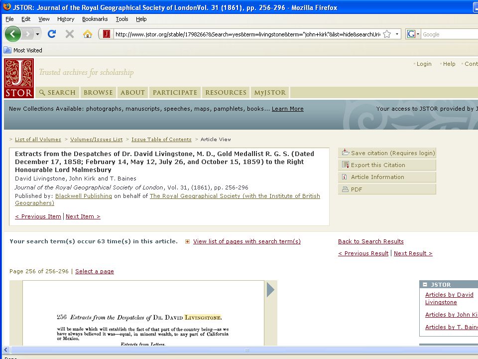Open Volumes/Issues List breadcrumb
The height and width of the screenshot is (359, 478).
96,140
